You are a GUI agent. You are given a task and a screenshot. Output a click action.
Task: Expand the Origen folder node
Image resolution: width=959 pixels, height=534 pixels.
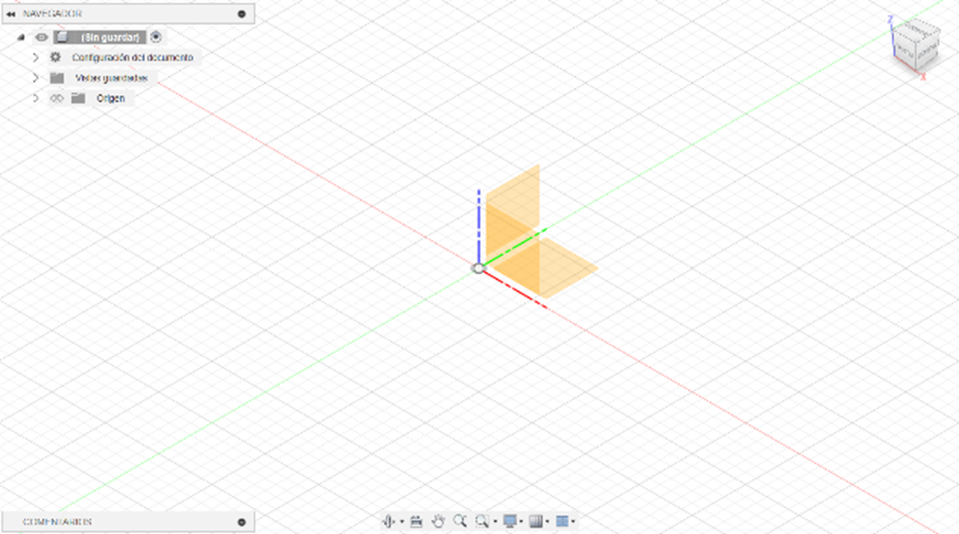(x=36, y=98)
